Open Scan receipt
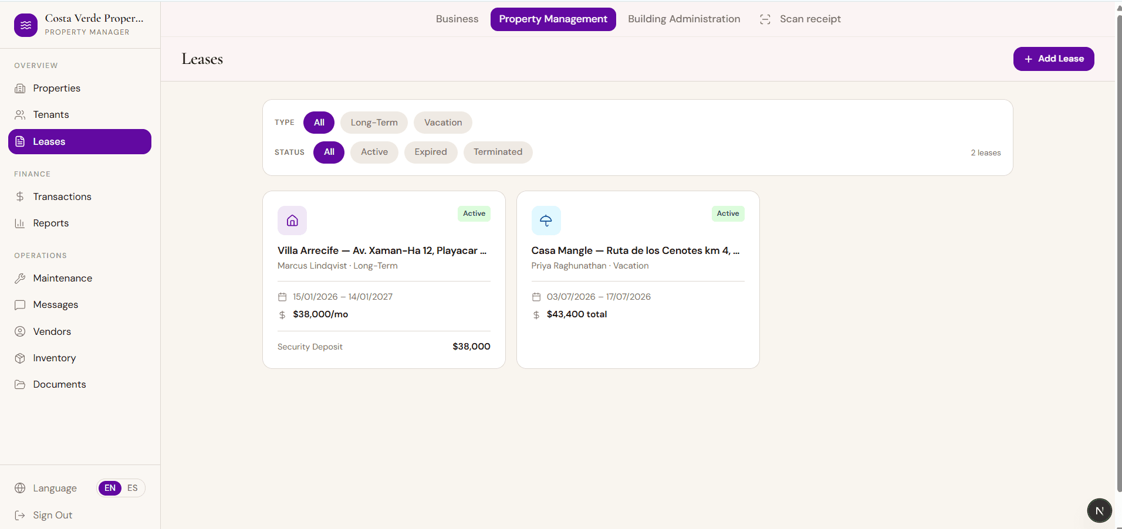This screenshot has width=1122, height=529. pos(800,19)
